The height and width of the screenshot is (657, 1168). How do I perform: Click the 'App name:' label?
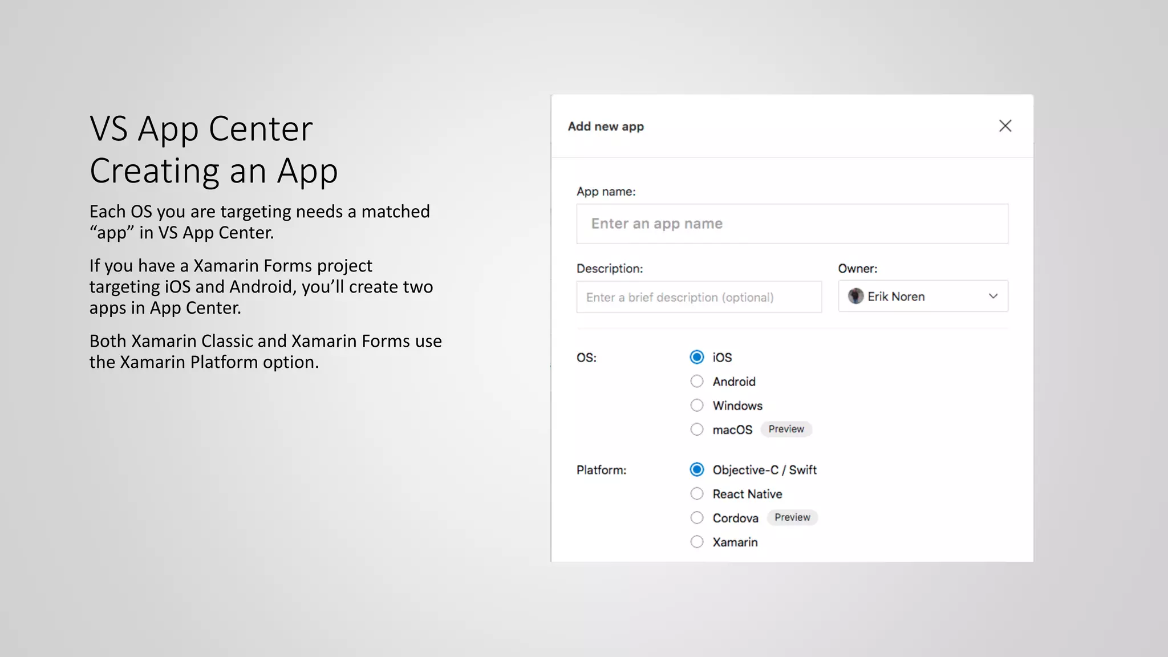point(606,192)
